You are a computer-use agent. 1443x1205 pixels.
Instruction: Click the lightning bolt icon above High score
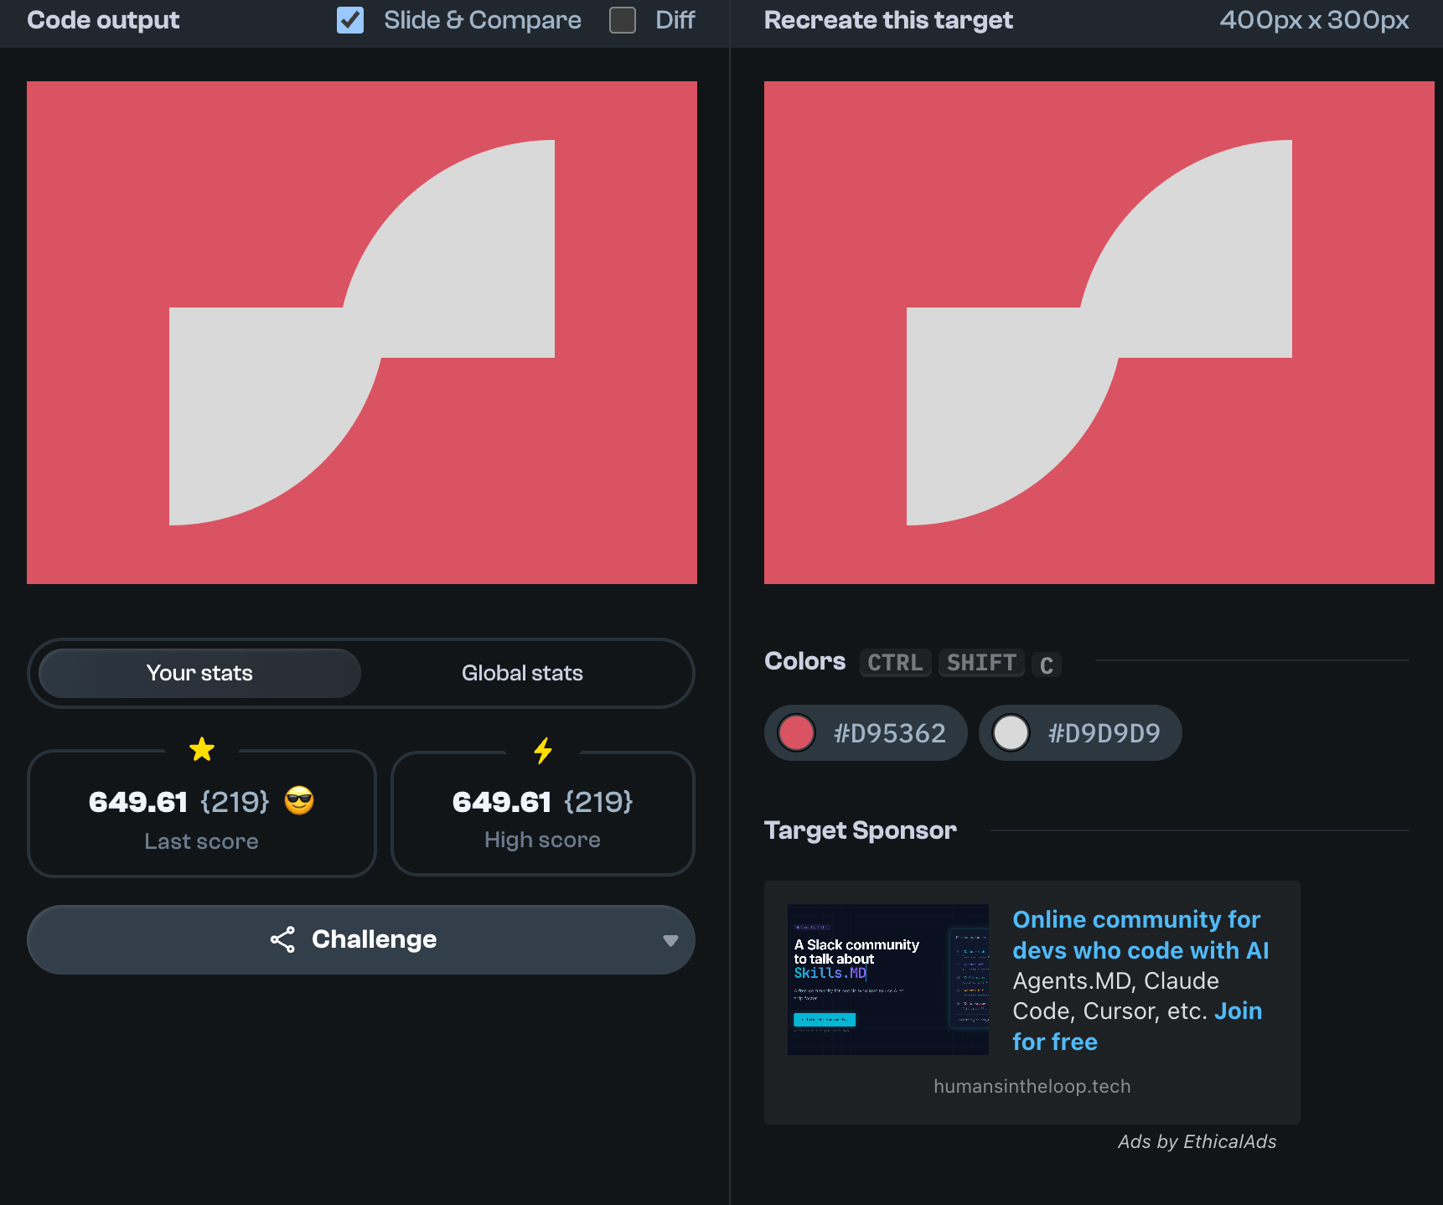(x=543, y=750)
